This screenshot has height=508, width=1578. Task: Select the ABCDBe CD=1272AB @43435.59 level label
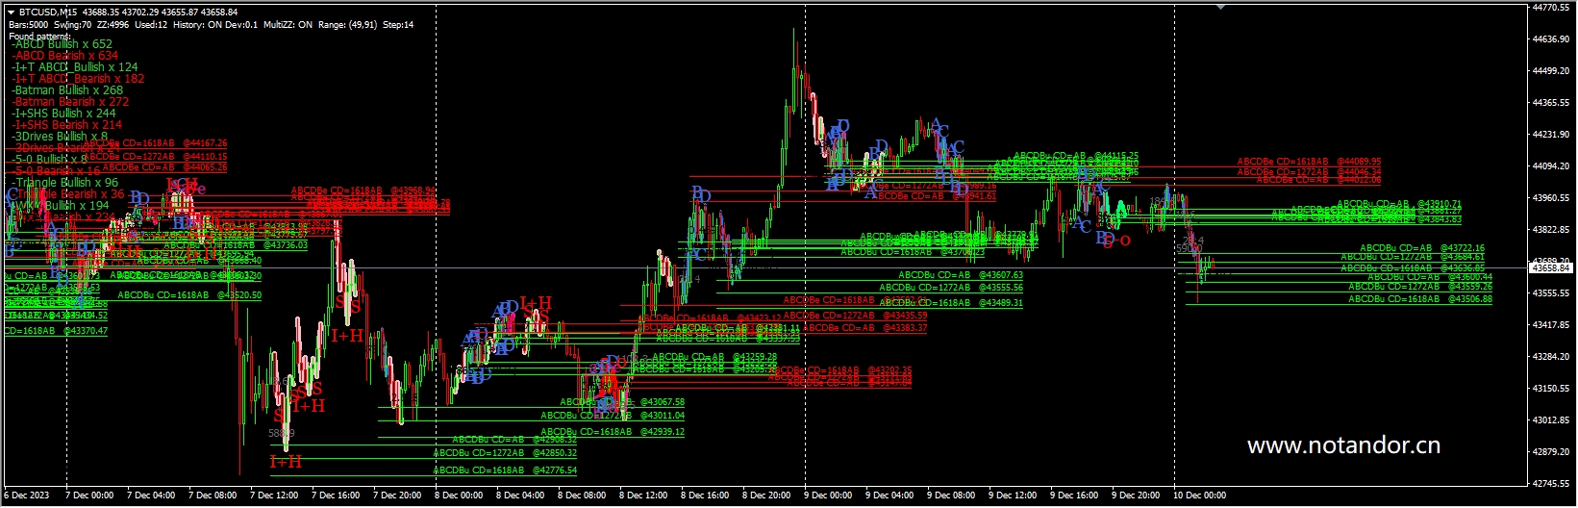(855, 316)
